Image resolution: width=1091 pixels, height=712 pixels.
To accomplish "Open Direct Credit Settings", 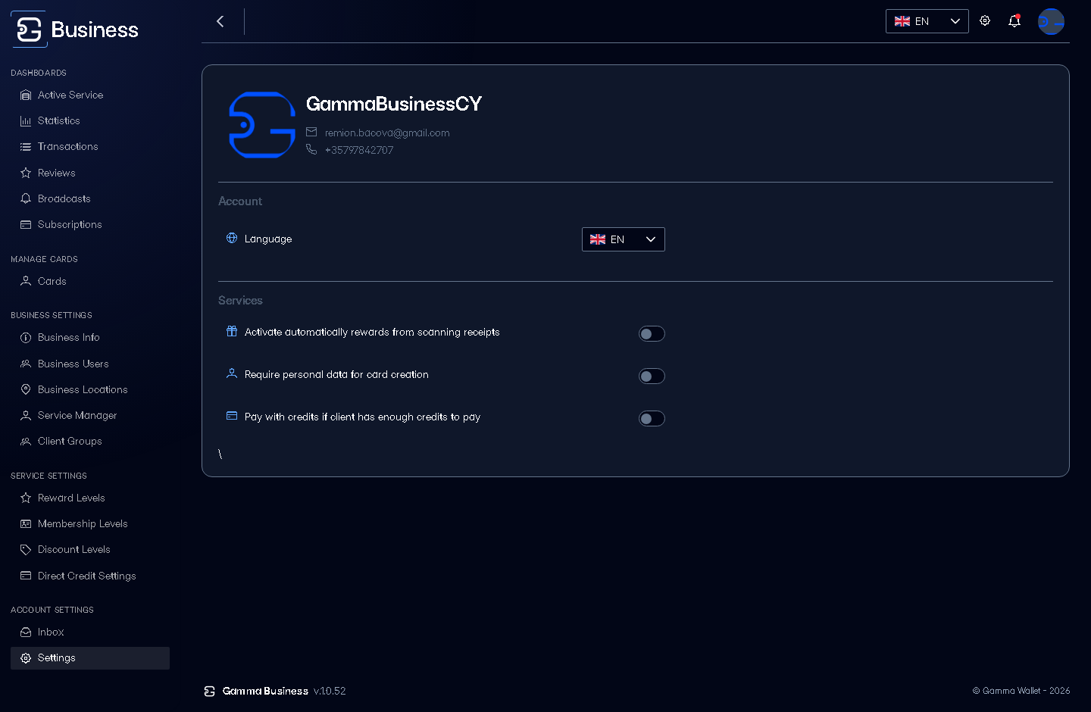I will click(90, 576).
